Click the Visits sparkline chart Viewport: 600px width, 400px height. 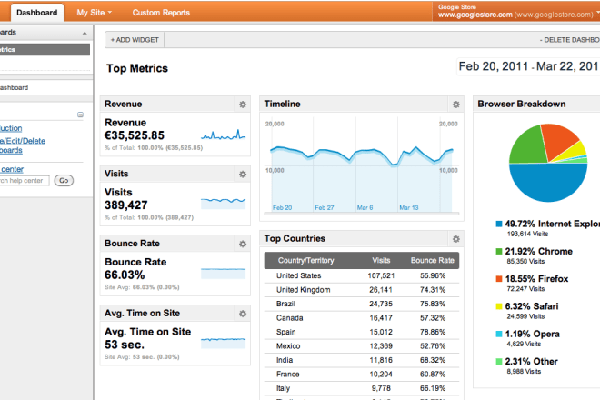click(223, 203)
